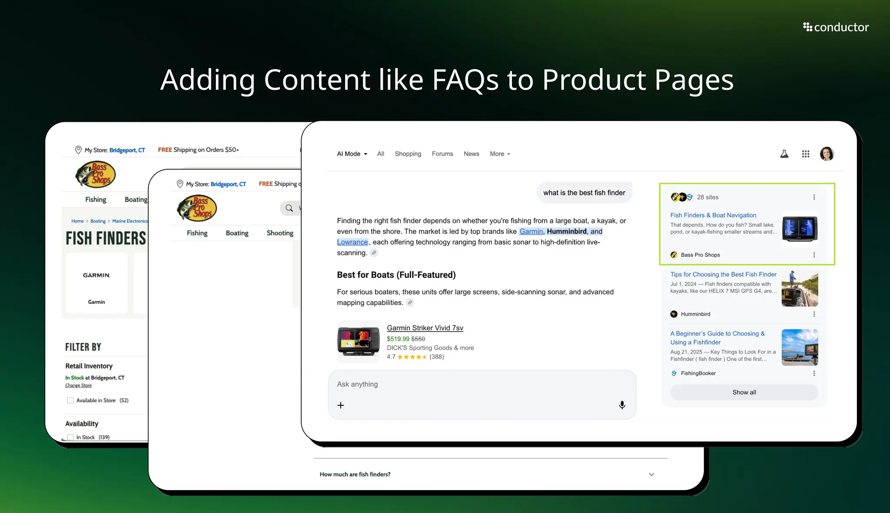The height and width of the screenshot is (513, 890).
Task: Click Bass Pro Shops logo in back window
Action: [x=96, y=174]
